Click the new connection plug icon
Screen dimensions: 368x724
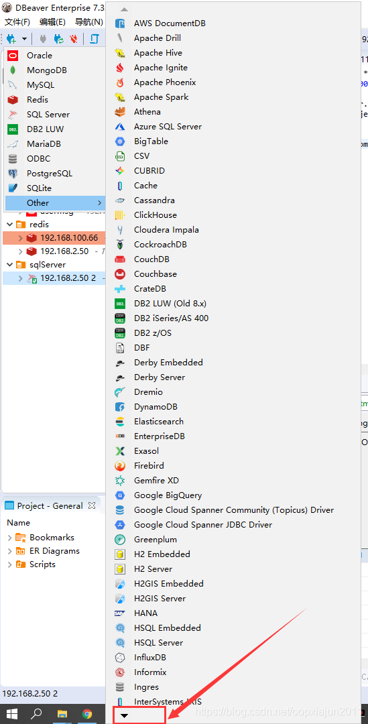pyautogui.click(x=11, y=39)
